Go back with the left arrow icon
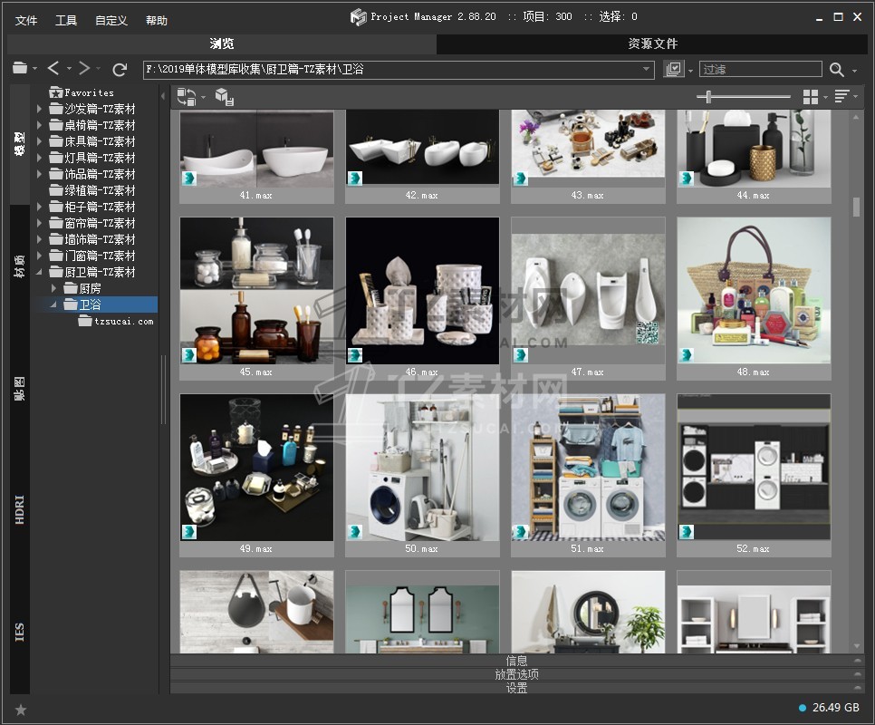 [53, 69]
